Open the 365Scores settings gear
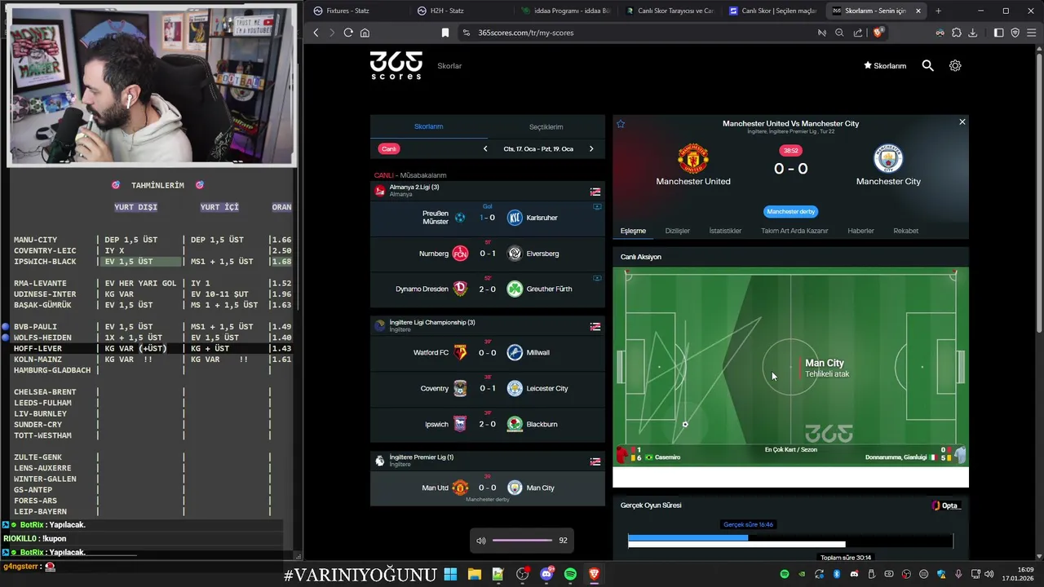 955,65
